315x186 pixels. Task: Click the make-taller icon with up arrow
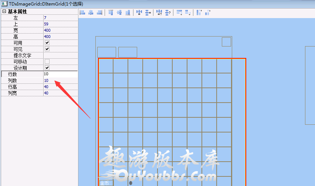(199, 13)
